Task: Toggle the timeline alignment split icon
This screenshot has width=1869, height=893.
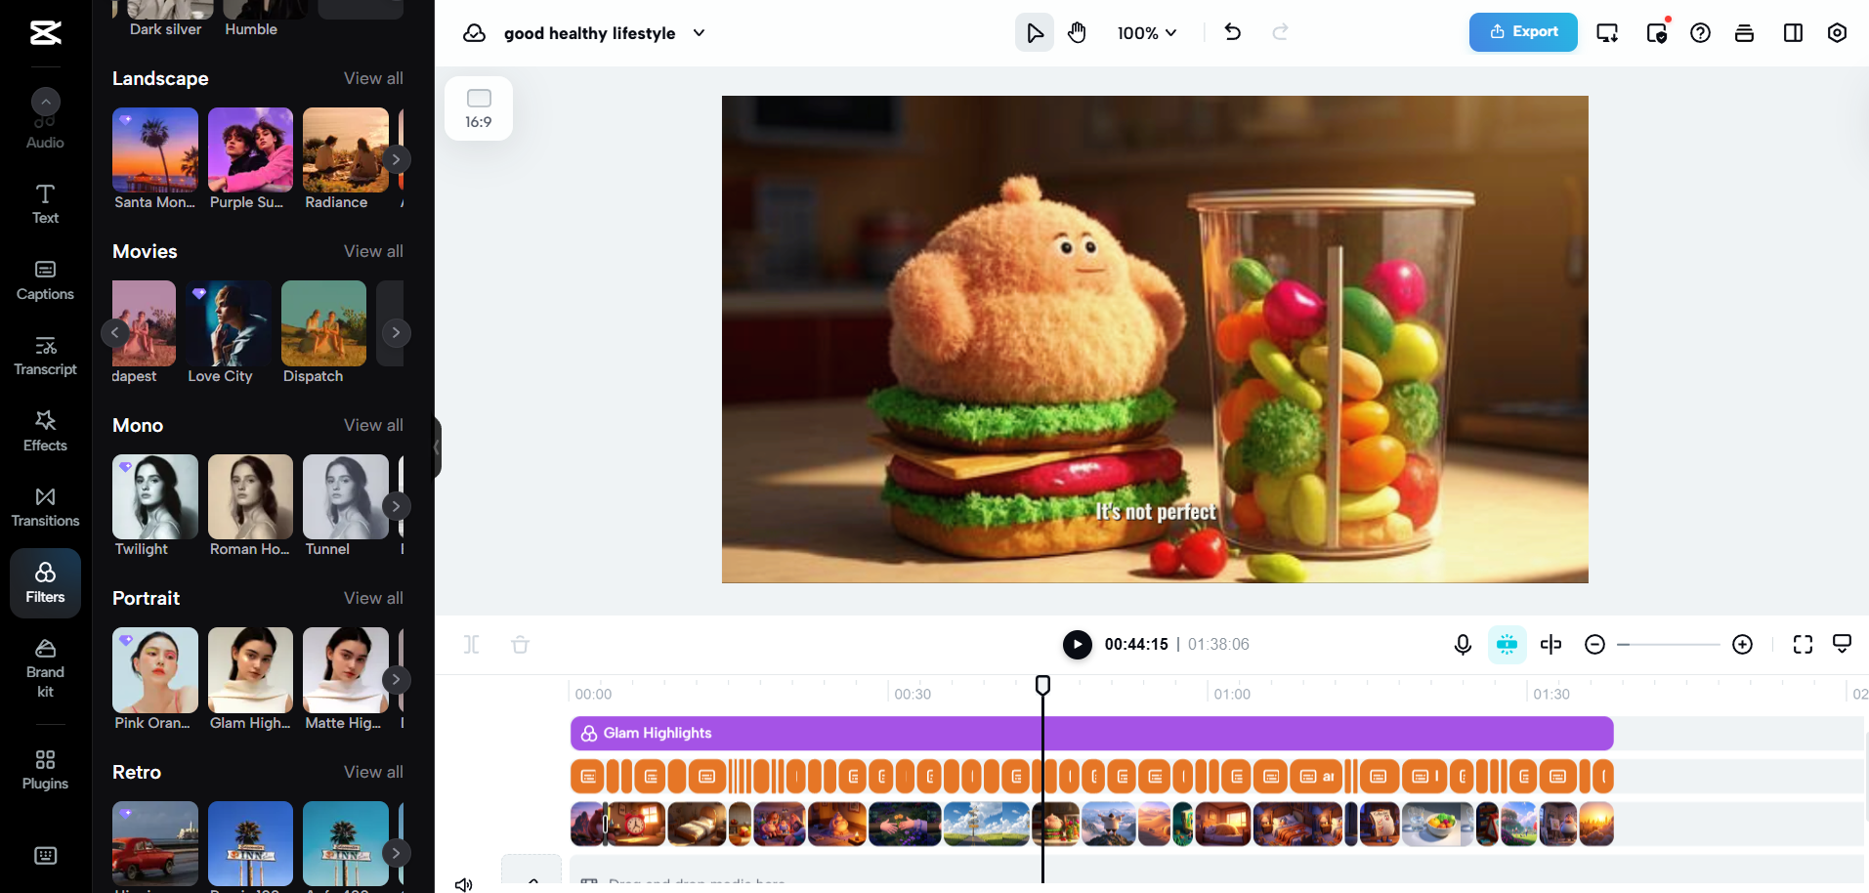Action: tap(1550, 644)
